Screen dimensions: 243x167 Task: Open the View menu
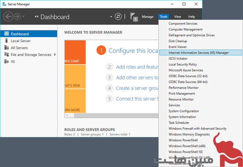tap(177, 17)
